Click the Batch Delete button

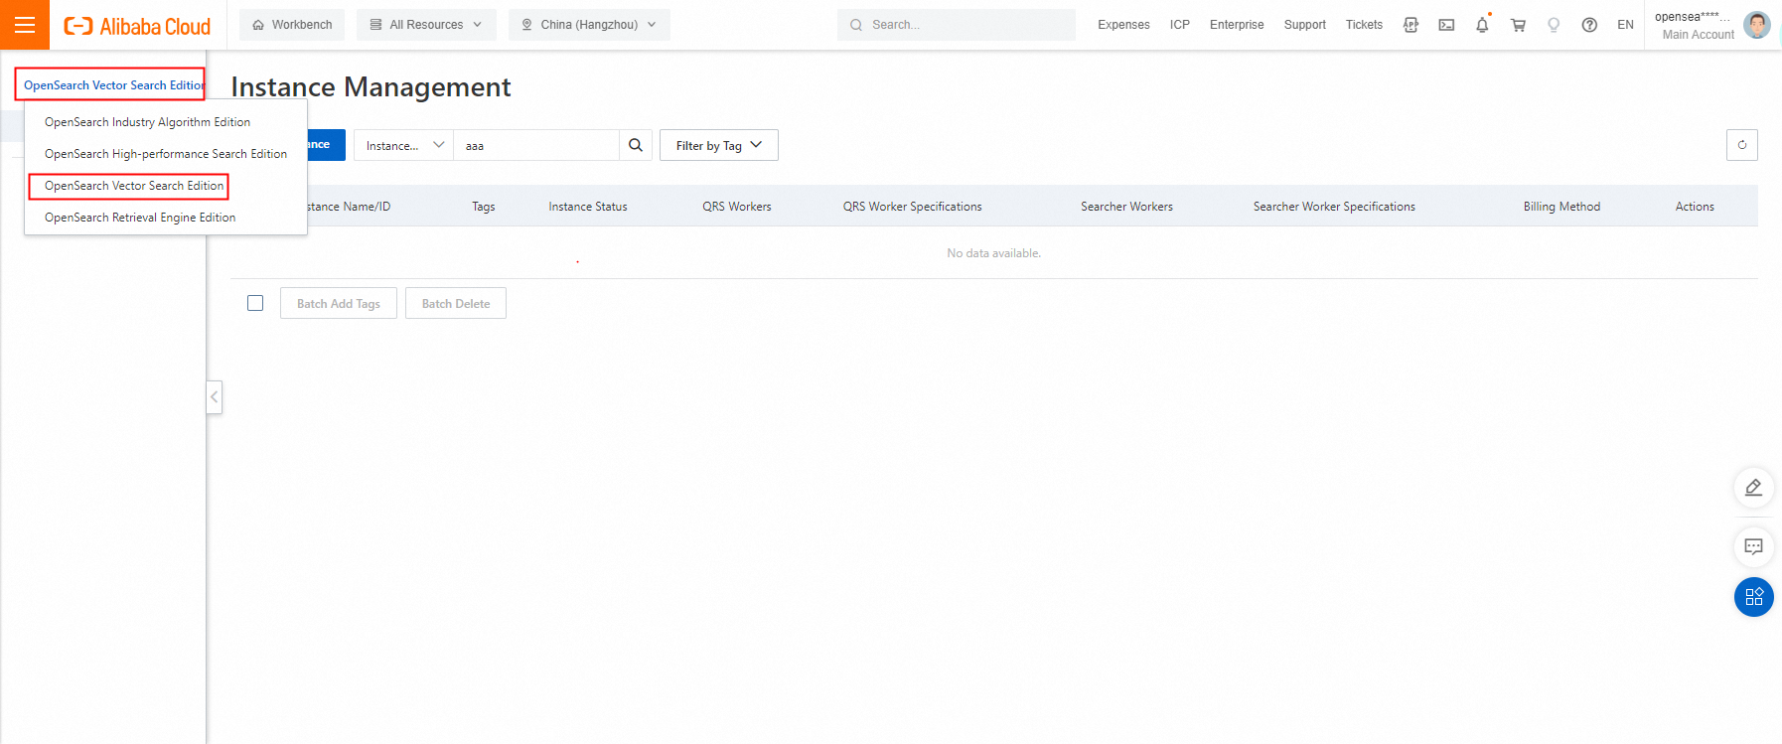pyautogui.click(x=456, y=303)
